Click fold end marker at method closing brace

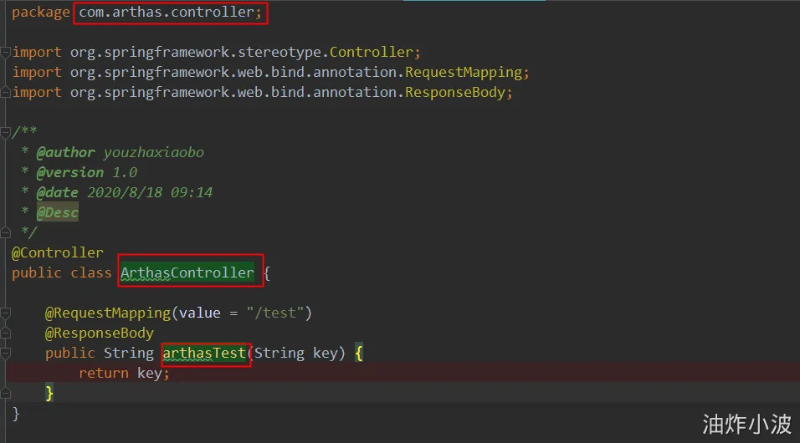pyautogui.click(x=5, y=393)
